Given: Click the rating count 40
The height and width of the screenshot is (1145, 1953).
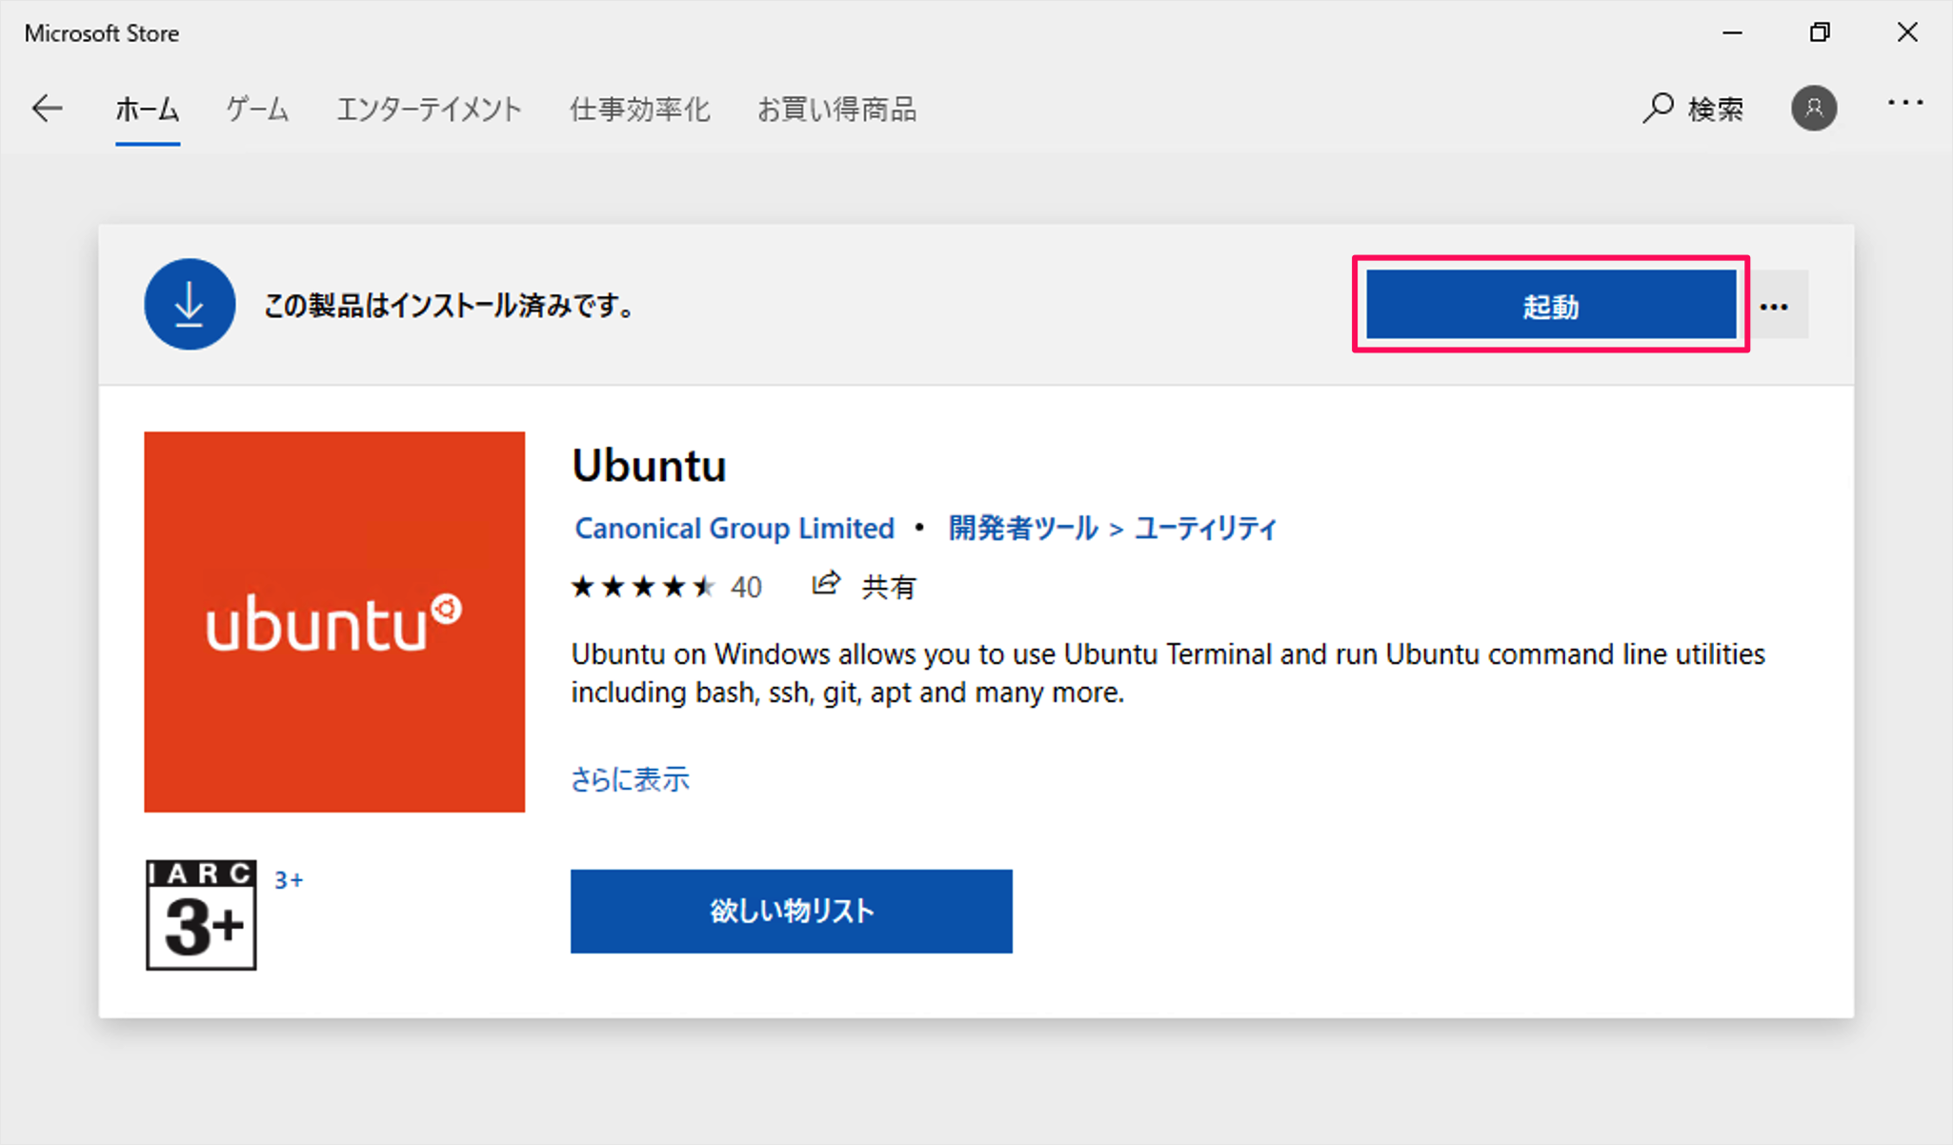Looking at the screenshot, I should (x=746, y=587).
